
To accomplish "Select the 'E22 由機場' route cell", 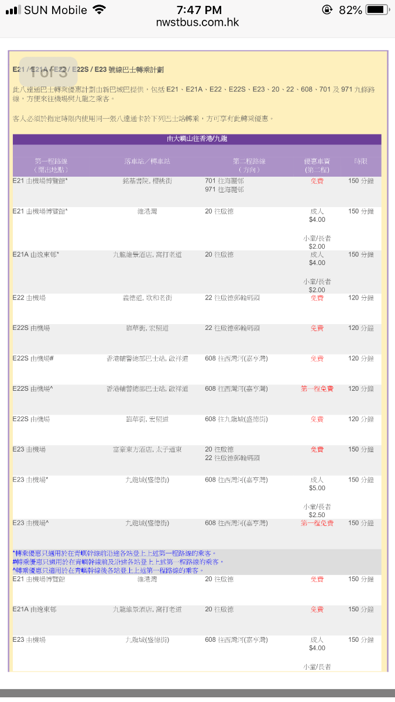I will click(x=29, y=298).
